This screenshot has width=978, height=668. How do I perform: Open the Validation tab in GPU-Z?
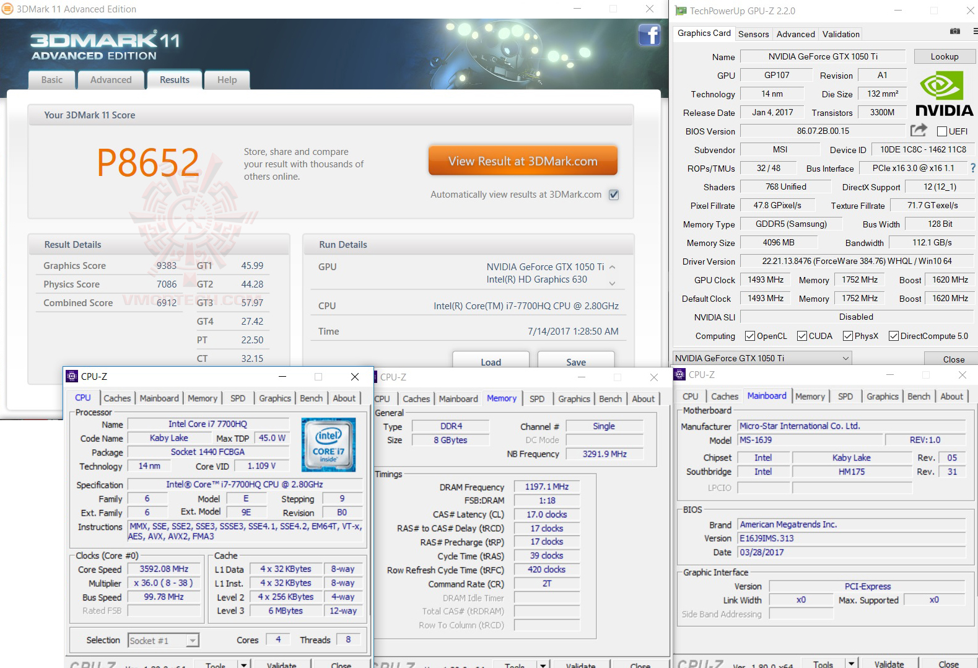pos(841,34)
